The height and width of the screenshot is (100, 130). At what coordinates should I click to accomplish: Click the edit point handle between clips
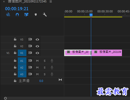pyautogui.click(x=91, y=53)
